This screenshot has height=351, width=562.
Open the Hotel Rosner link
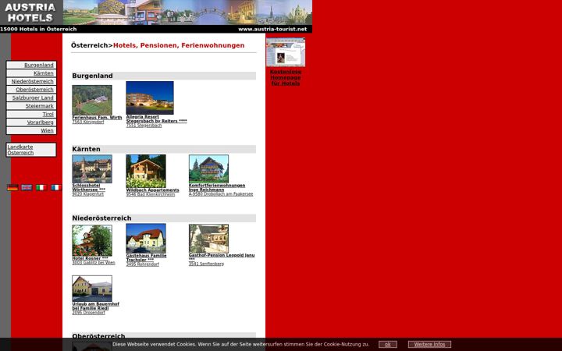pyautogui.click(x=91, y=258)
